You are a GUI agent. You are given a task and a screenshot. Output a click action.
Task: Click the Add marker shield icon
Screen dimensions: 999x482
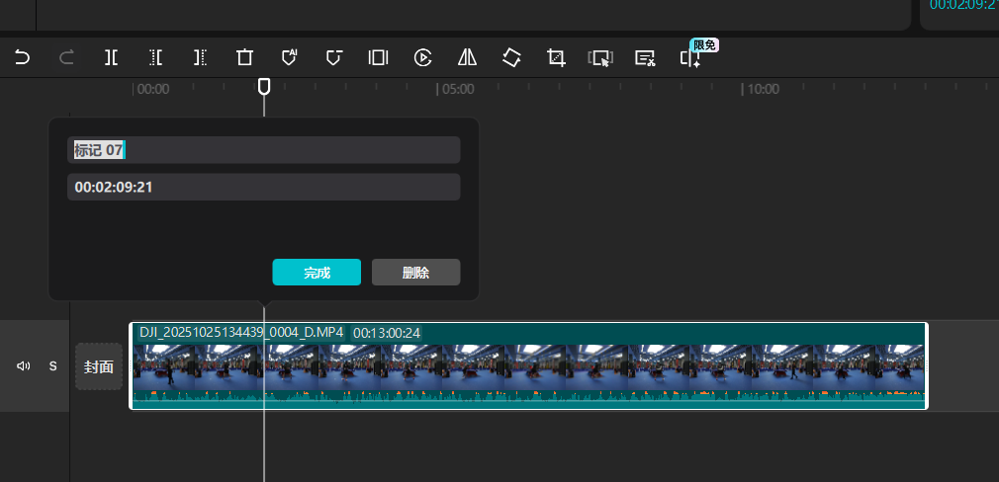click(333, 57)
